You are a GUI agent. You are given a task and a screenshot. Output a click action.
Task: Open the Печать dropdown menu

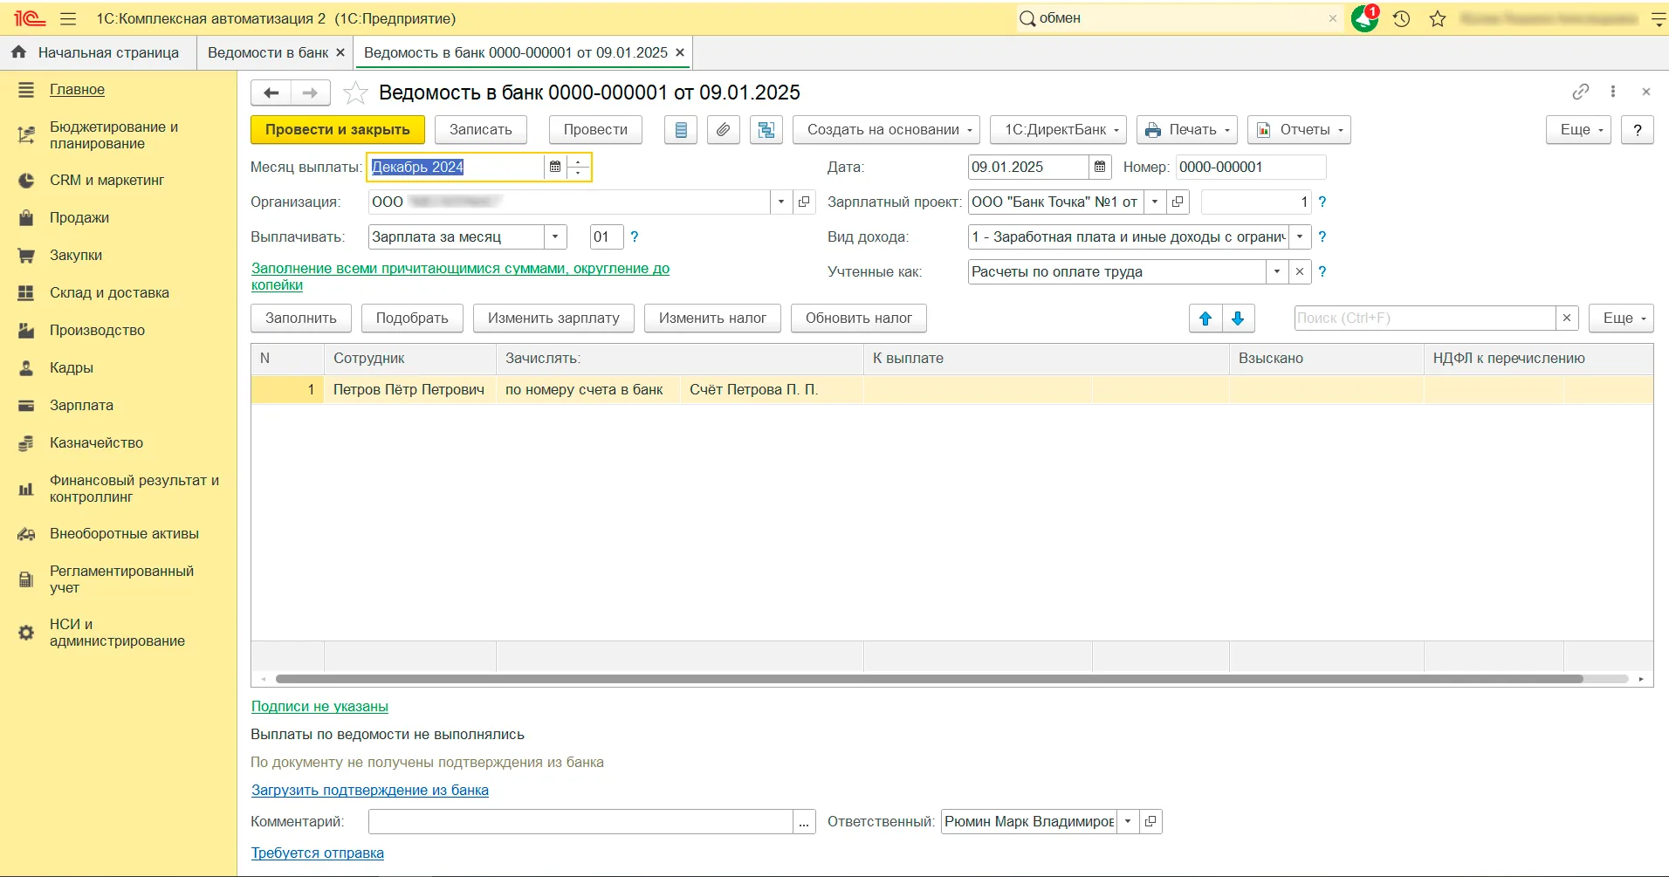coord(1187,130)
